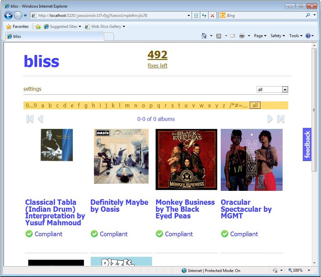Open Suggested Sites link
The width and height of the screenshot is (321, 277).
(63, 27)
